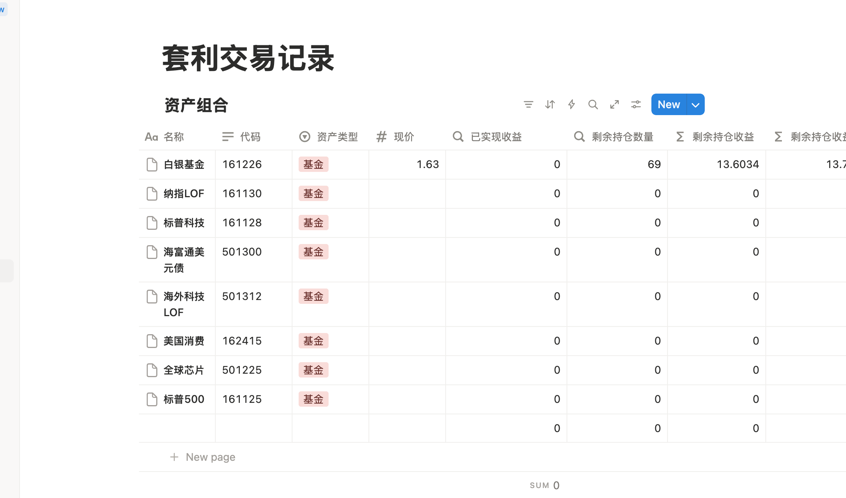Open database search magnifier icon
Screen dimensions: 846x498
click(x=593, y=104)
